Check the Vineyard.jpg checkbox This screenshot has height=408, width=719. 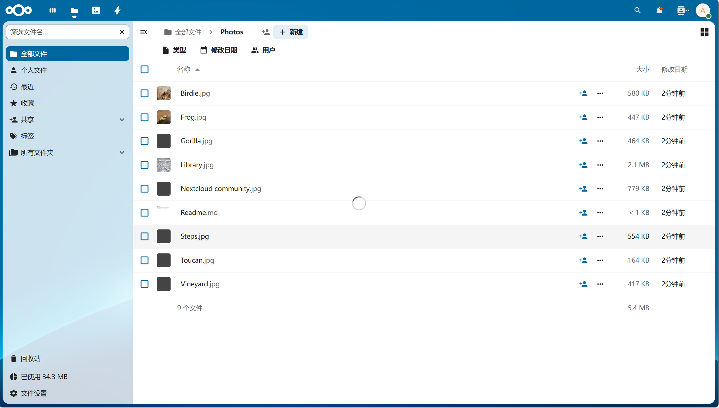pos(145,284)
